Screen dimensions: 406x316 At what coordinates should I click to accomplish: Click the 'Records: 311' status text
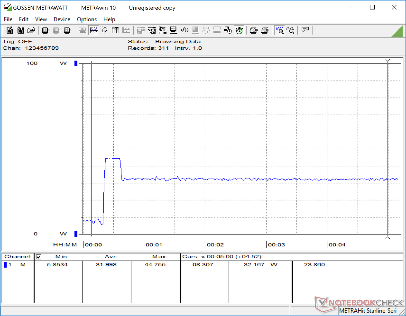click(x=148, y=48)
